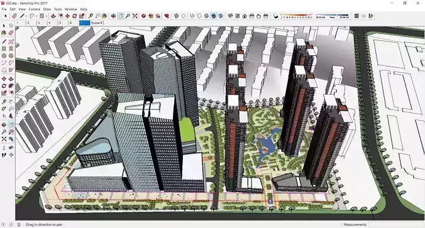This screenshot has height=228, width=425.
Task: Adjust the shadow time-of-day slider
Action: point(333,16)
